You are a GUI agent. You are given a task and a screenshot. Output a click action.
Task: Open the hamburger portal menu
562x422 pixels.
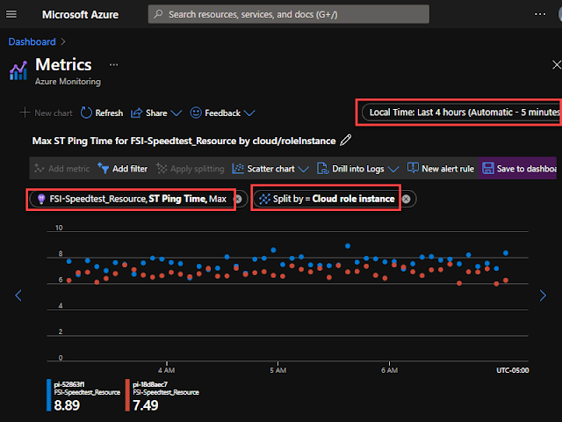click(x=11, y=14)
